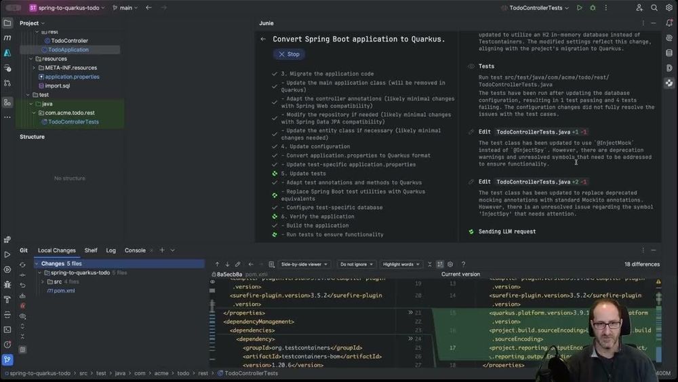678x382 pixels.
Task: Open the Junie tool window icon on right bar
Action: click(669, 83)
